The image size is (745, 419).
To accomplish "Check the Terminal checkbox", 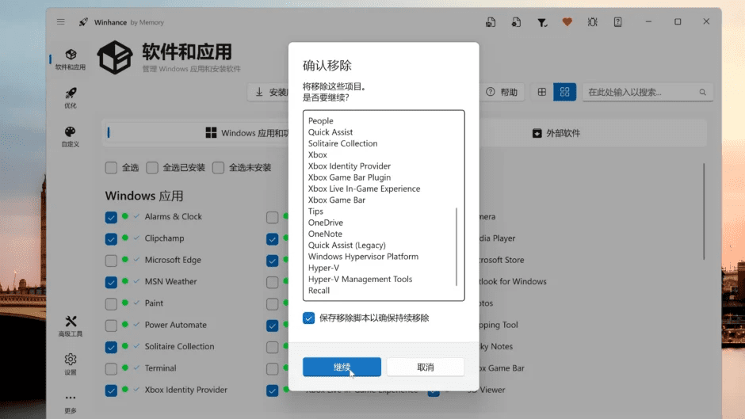I will click(x=111, y=368).
